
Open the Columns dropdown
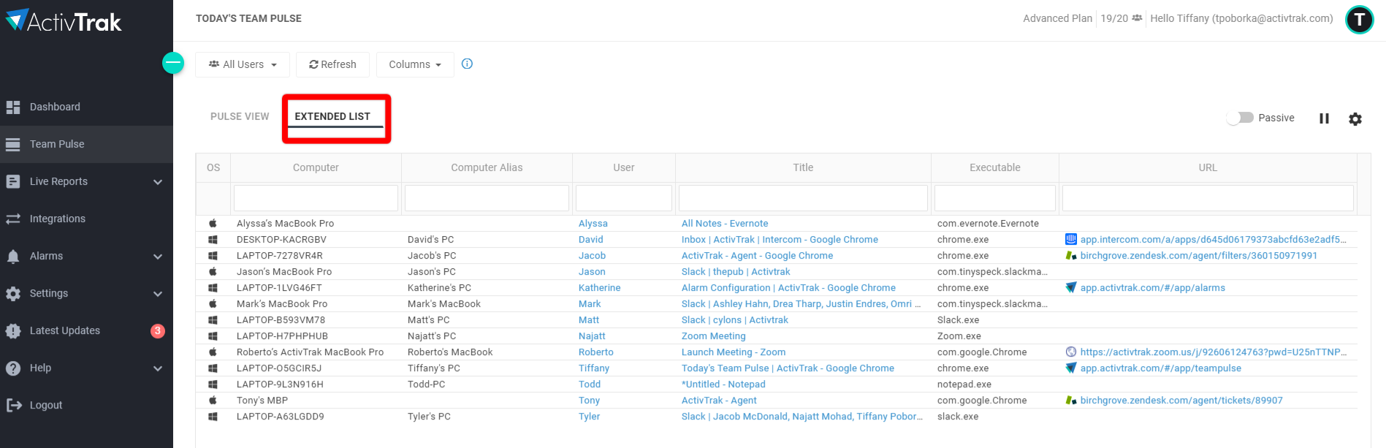(415, 64)
